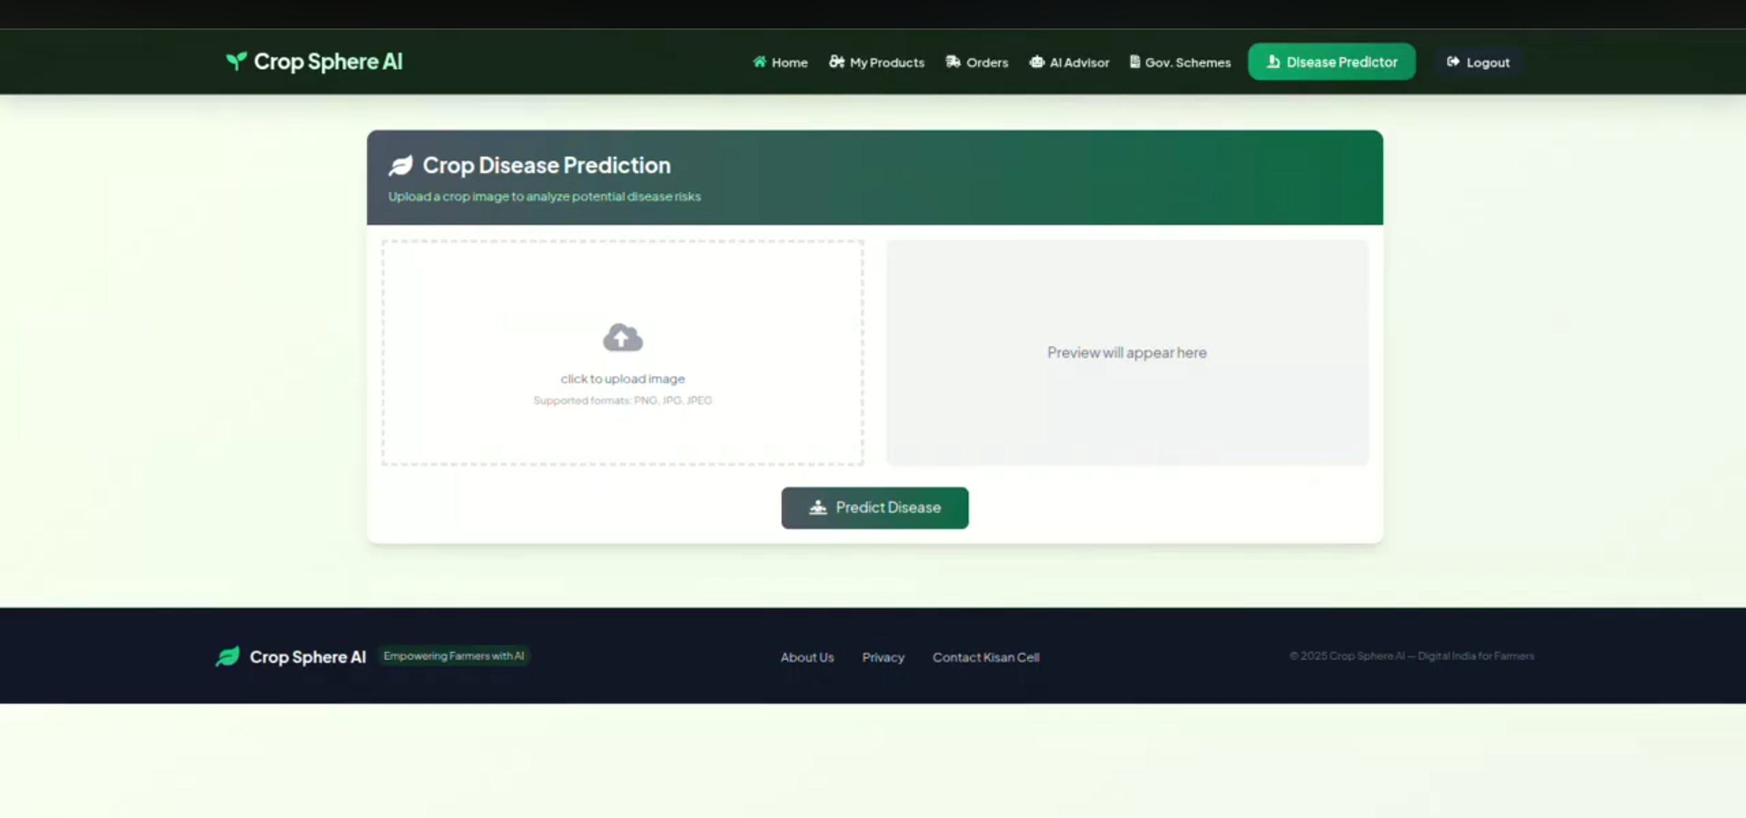The height and width of the screenshot is (818, 1746).
Task: Click the 'Preview will appear here' panel
Action: tap(1127, 353)
